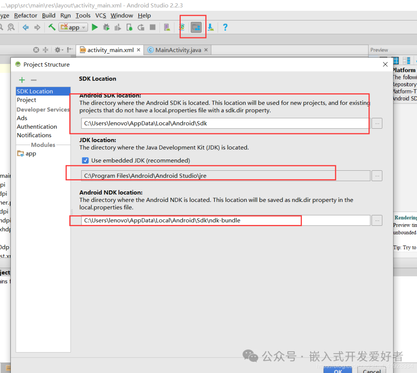Image resolution: width=417 pixels, height=373 pixels.
Task: Click the blue Help question mark icon
Action: (x=225, y=27)
